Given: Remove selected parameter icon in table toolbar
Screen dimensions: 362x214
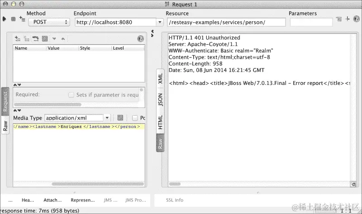Looking at the screenshot, I should pos(27,38).
